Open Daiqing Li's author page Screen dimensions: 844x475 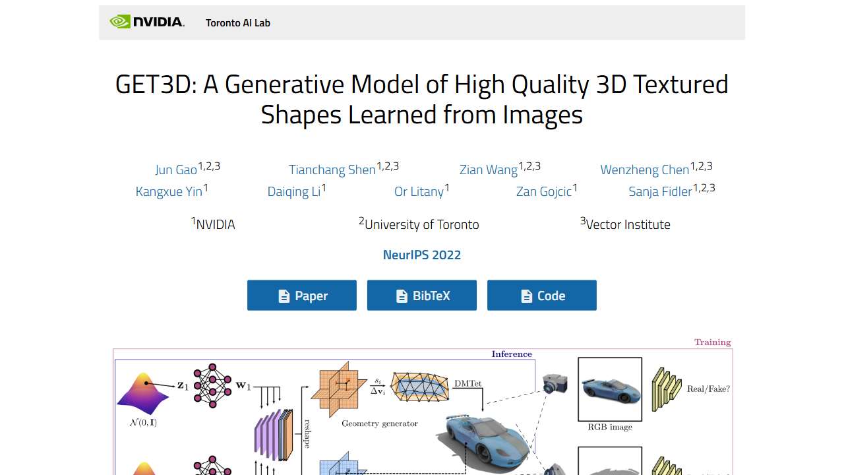click(294, 191)
